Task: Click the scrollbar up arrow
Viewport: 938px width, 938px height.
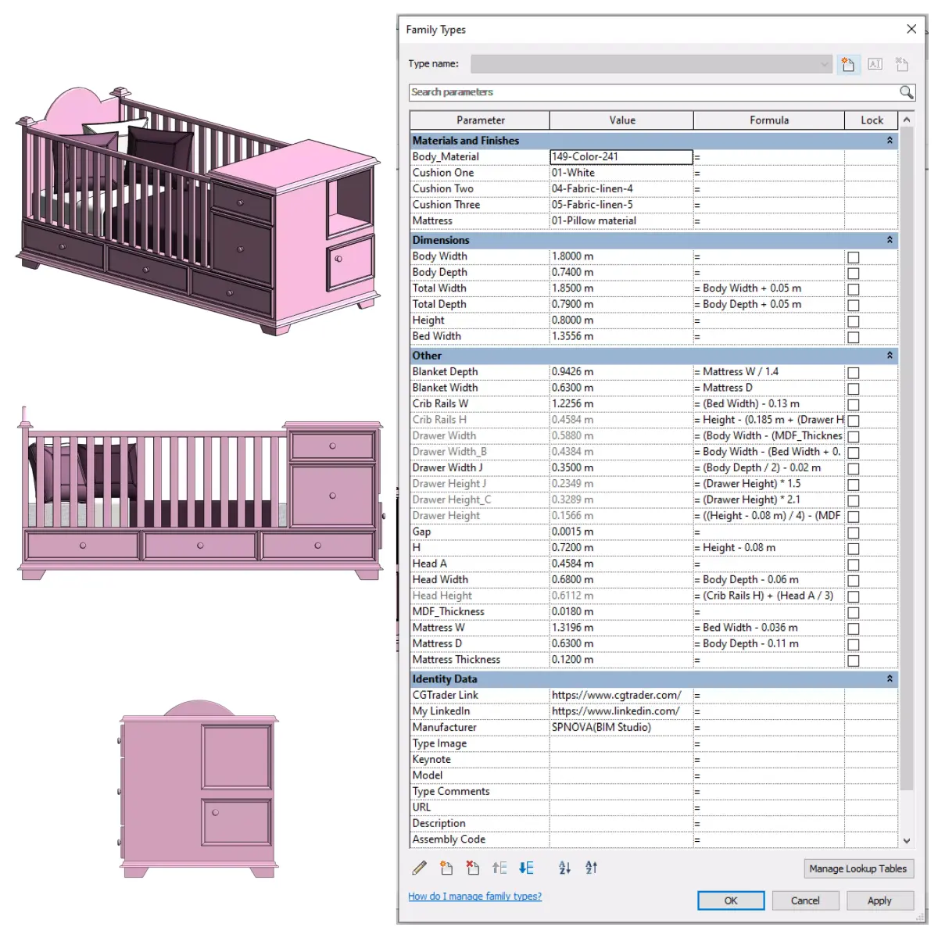Action: coord(907,120)
